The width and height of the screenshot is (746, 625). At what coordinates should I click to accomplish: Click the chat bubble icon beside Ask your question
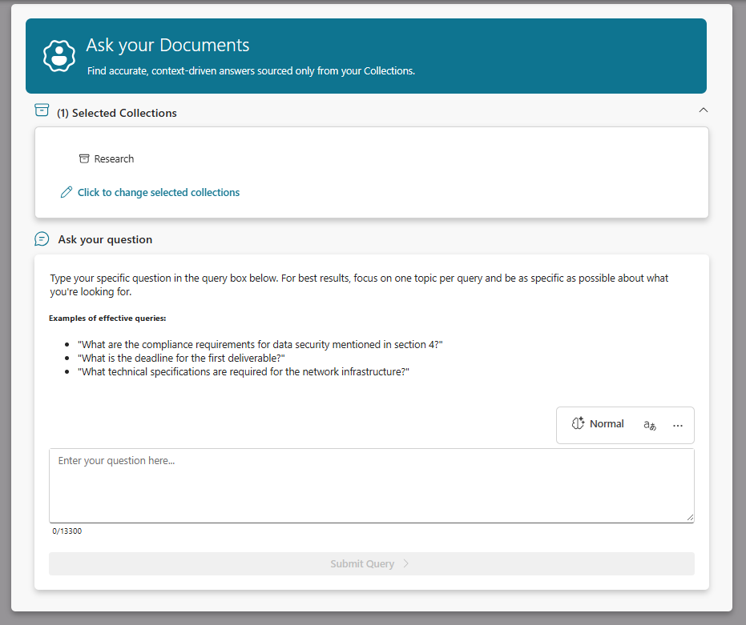[42, 239]
